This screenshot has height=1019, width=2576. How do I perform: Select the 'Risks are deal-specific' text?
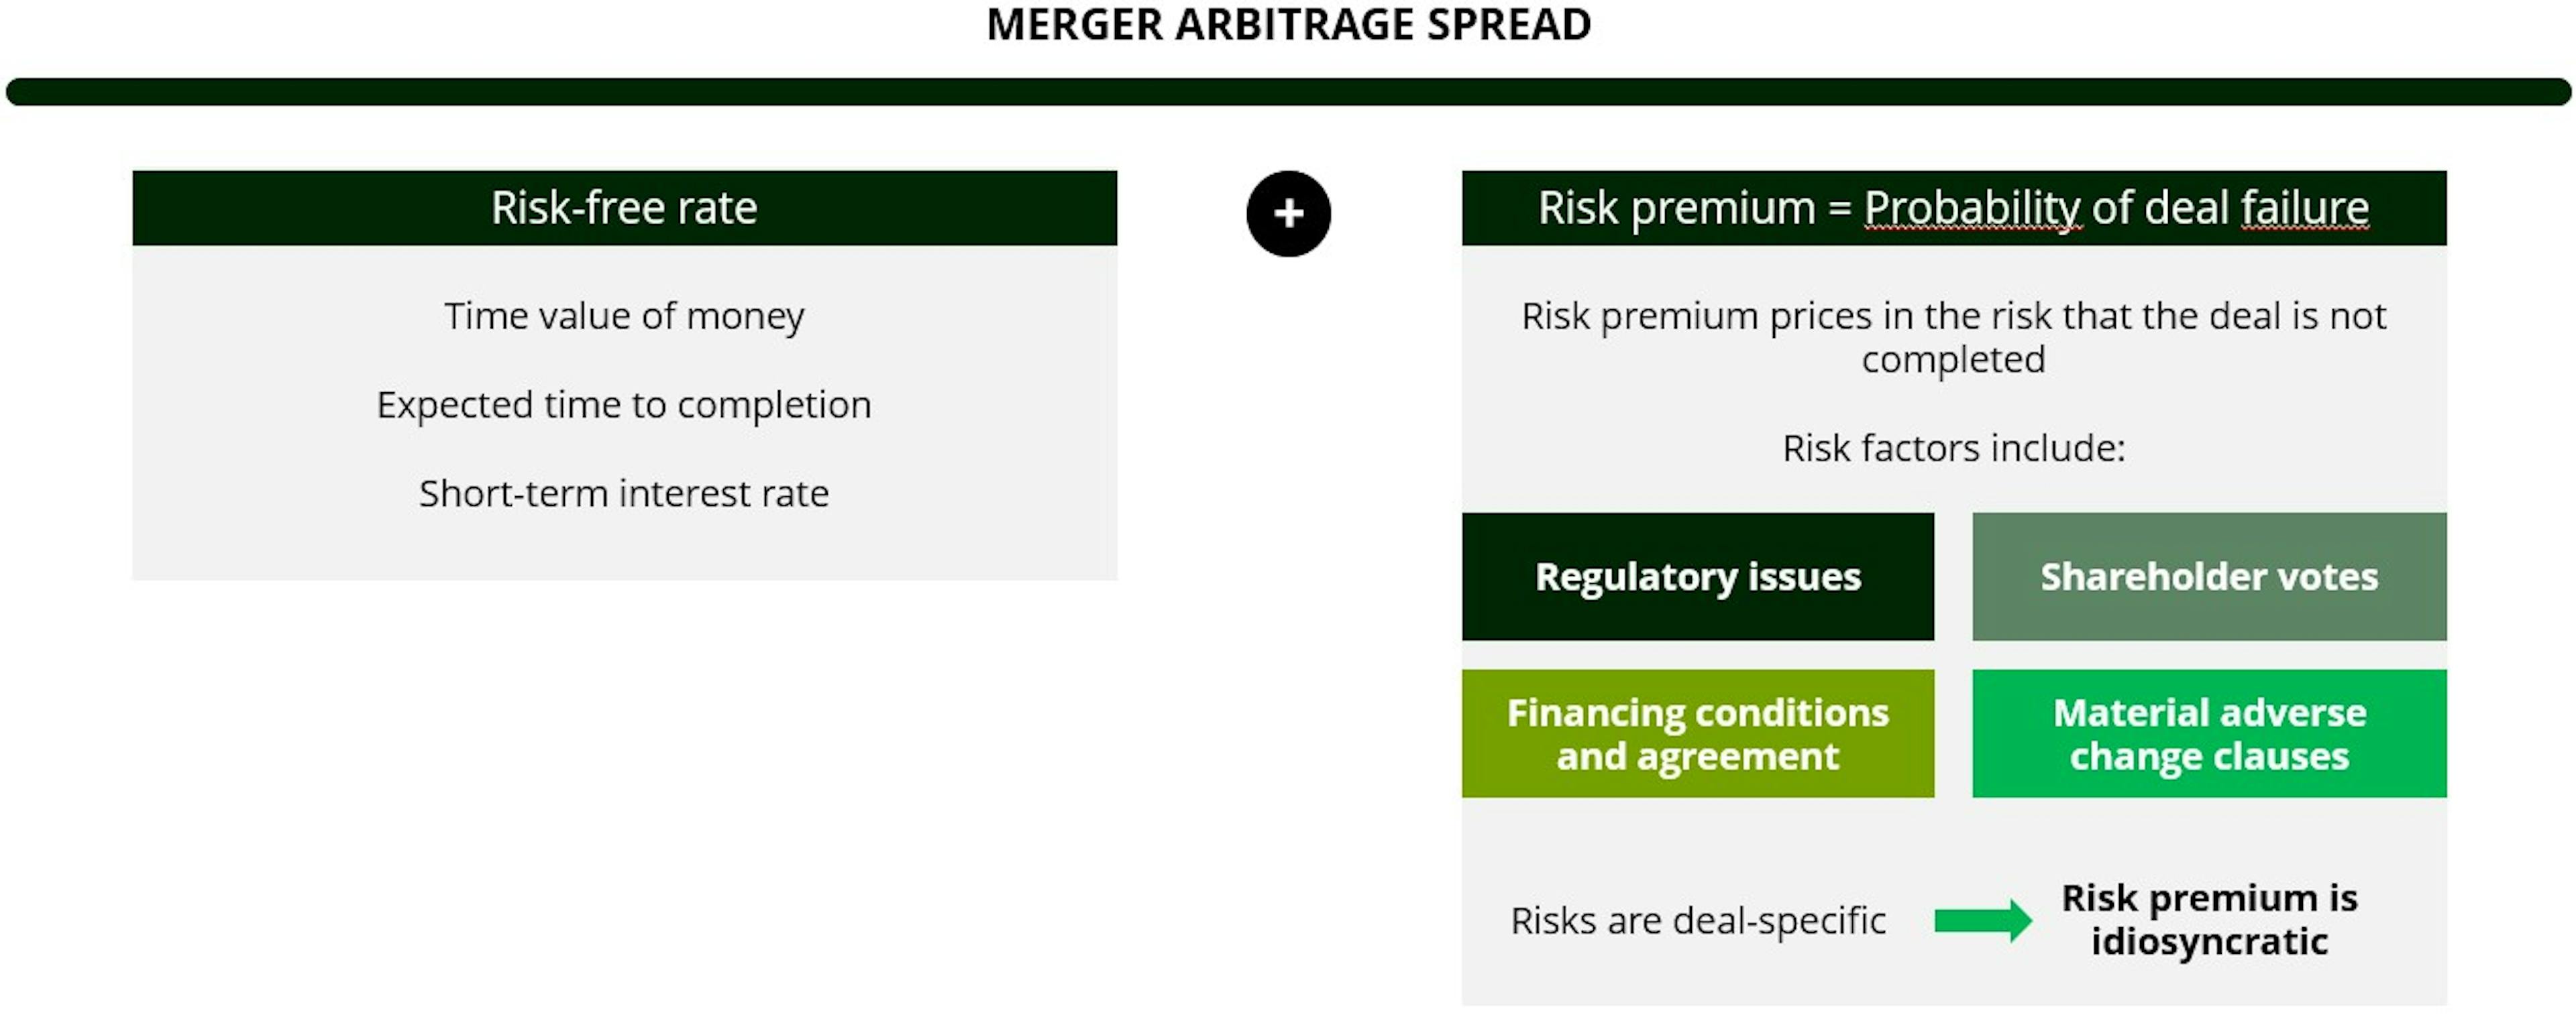pyautogui.click(x=1698, y=920)
